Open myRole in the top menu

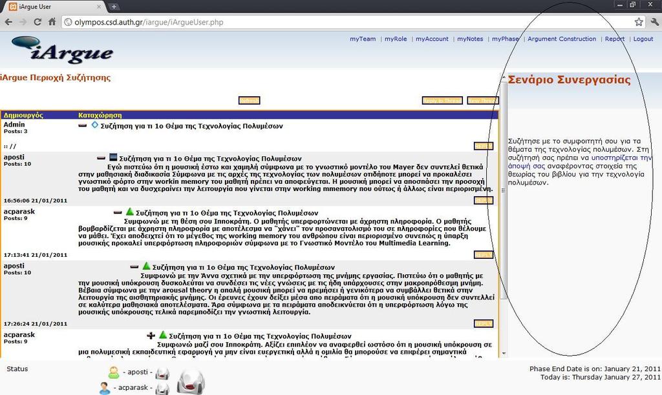[x=396, y=39]
